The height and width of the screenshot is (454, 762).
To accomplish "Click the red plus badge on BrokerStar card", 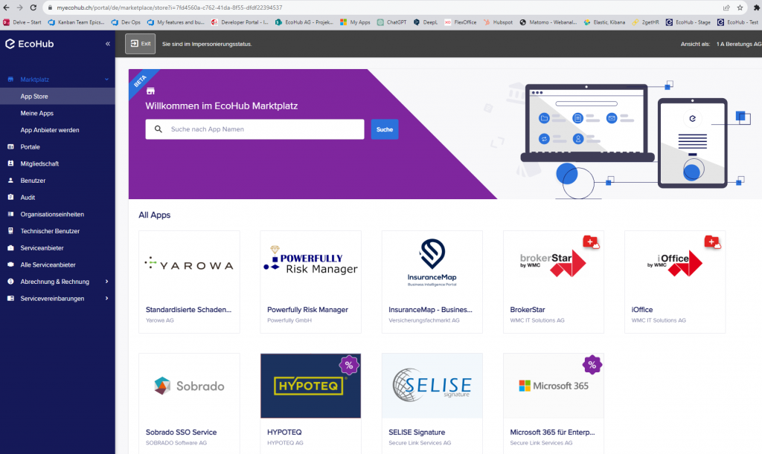I will [591, 242].
